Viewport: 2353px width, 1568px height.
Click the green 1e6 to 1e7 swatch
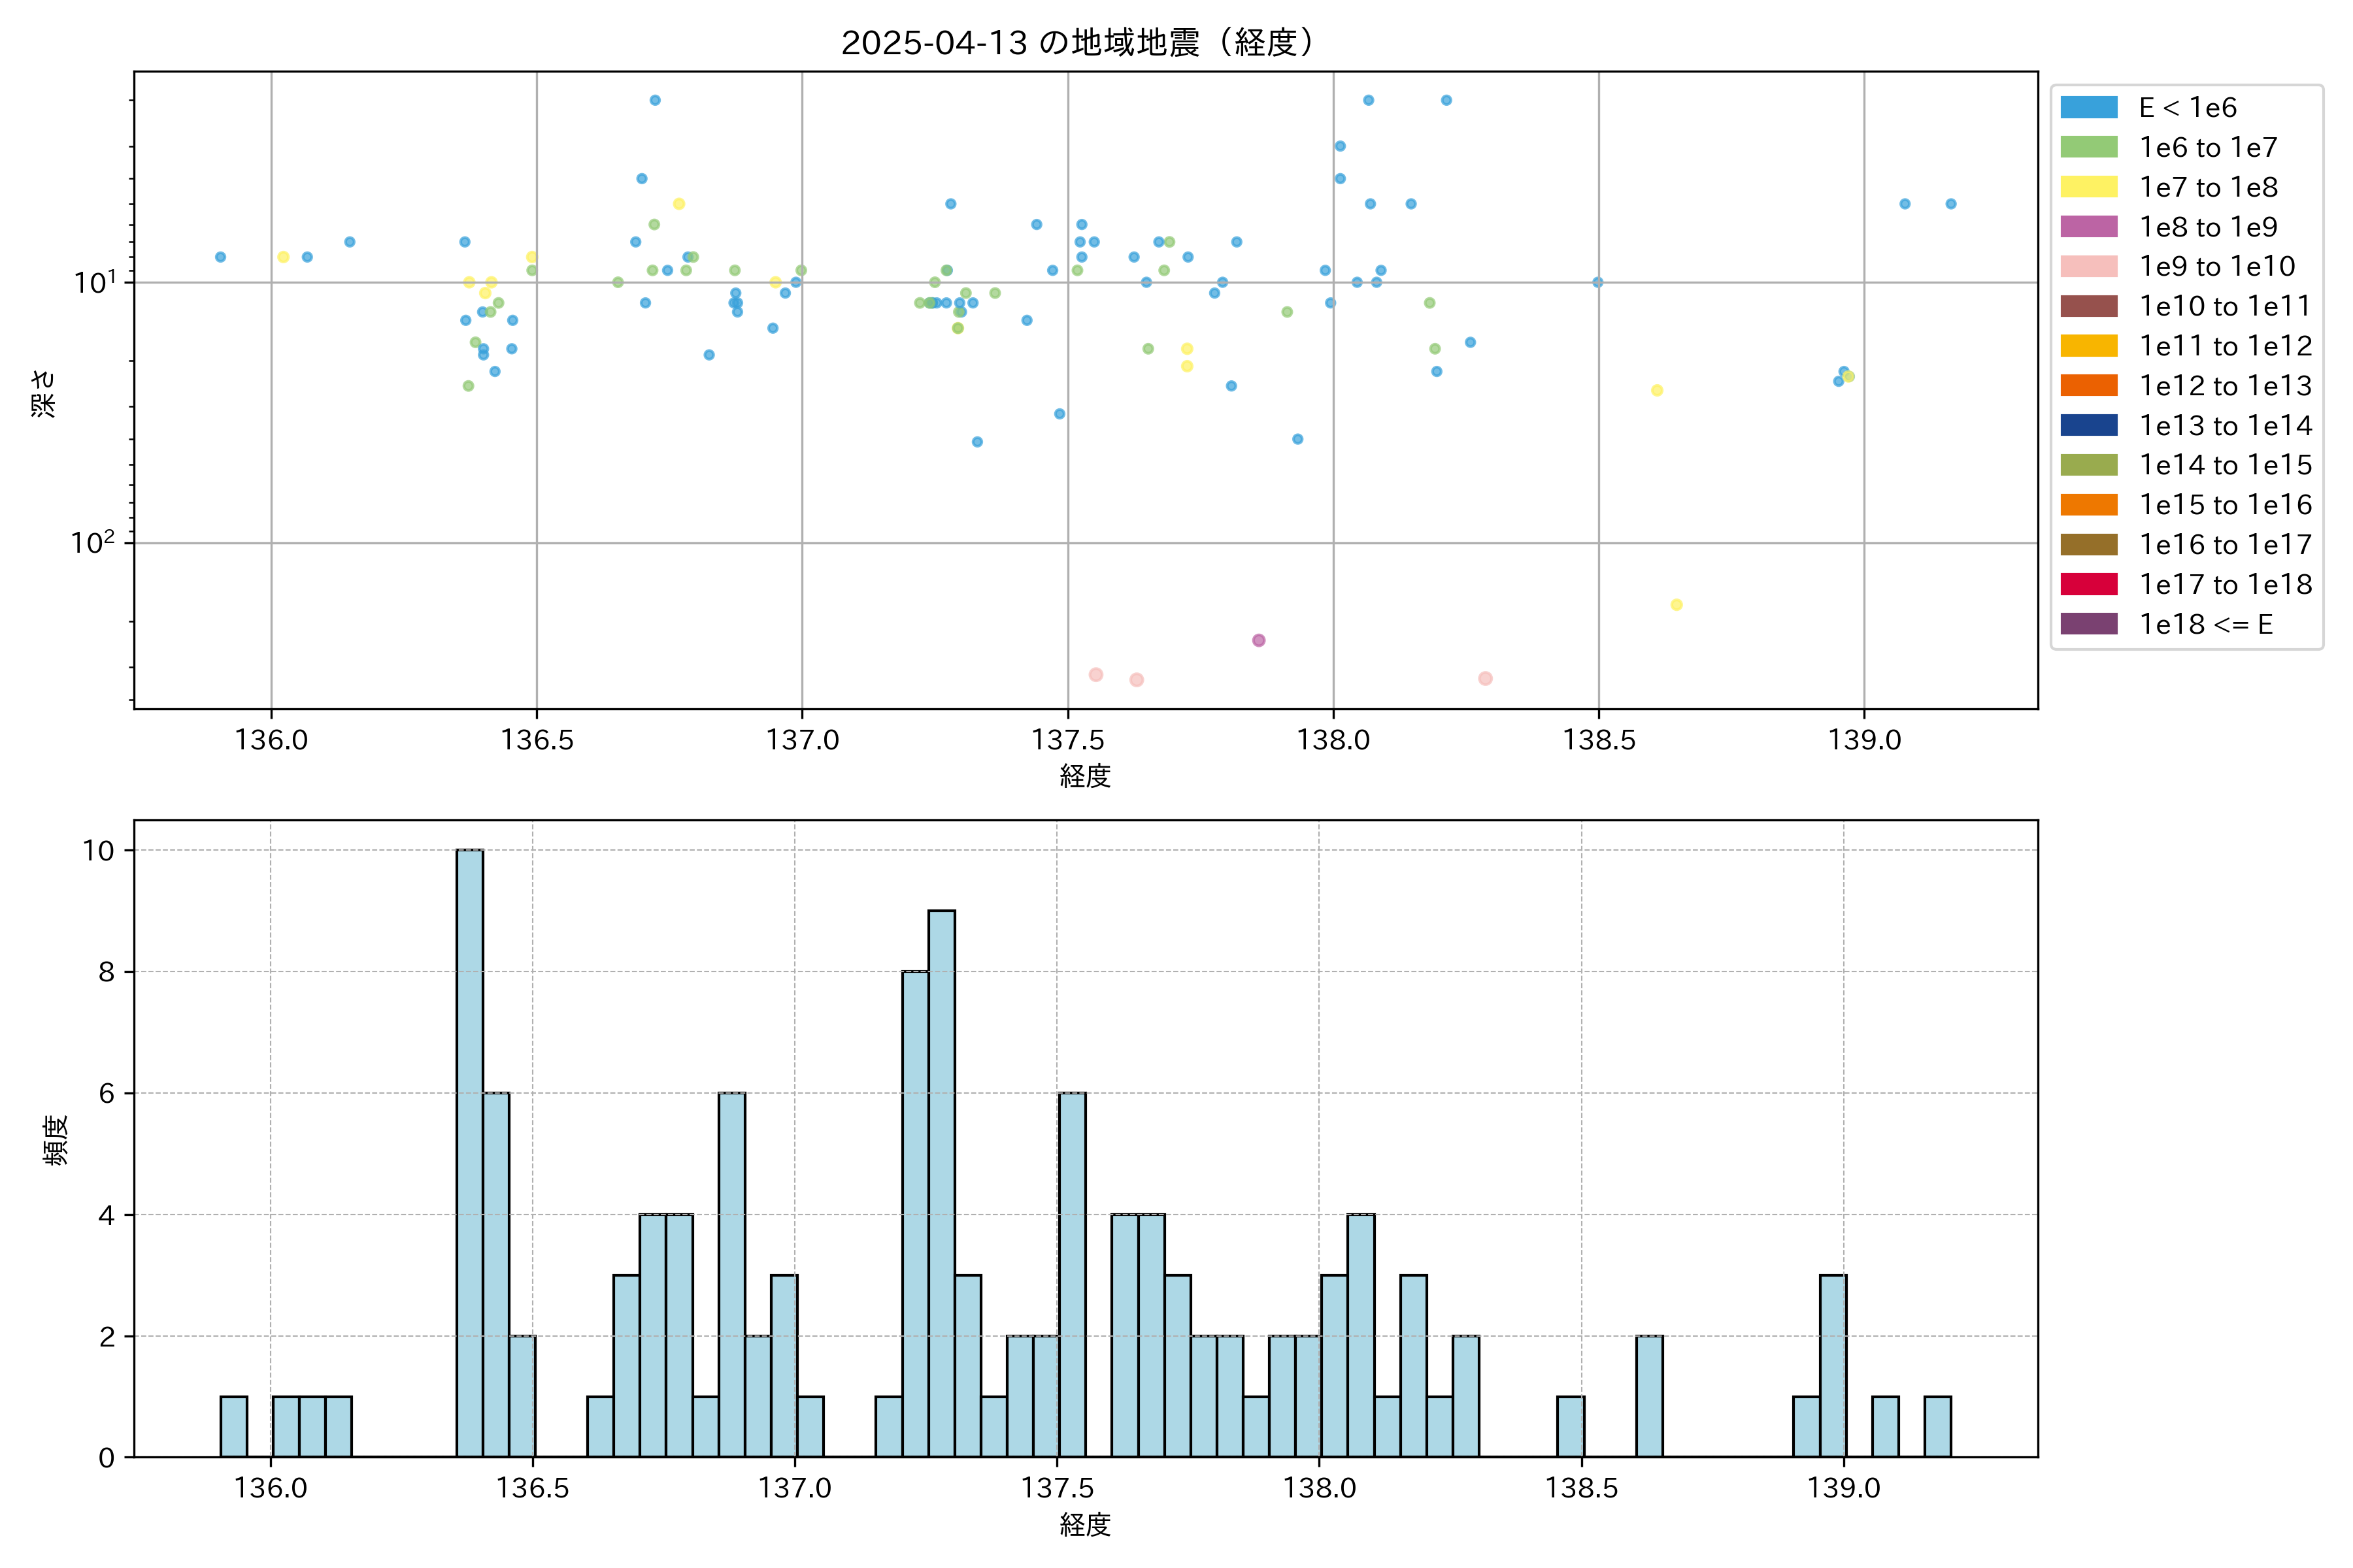(2088, 147)
